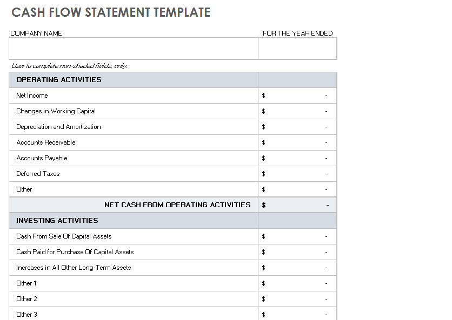Click Increases in All Other Long-Term Assets amount

pos(297,268)
